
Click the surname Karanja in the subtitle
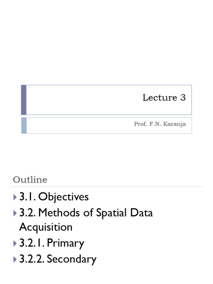pos(175,124)
